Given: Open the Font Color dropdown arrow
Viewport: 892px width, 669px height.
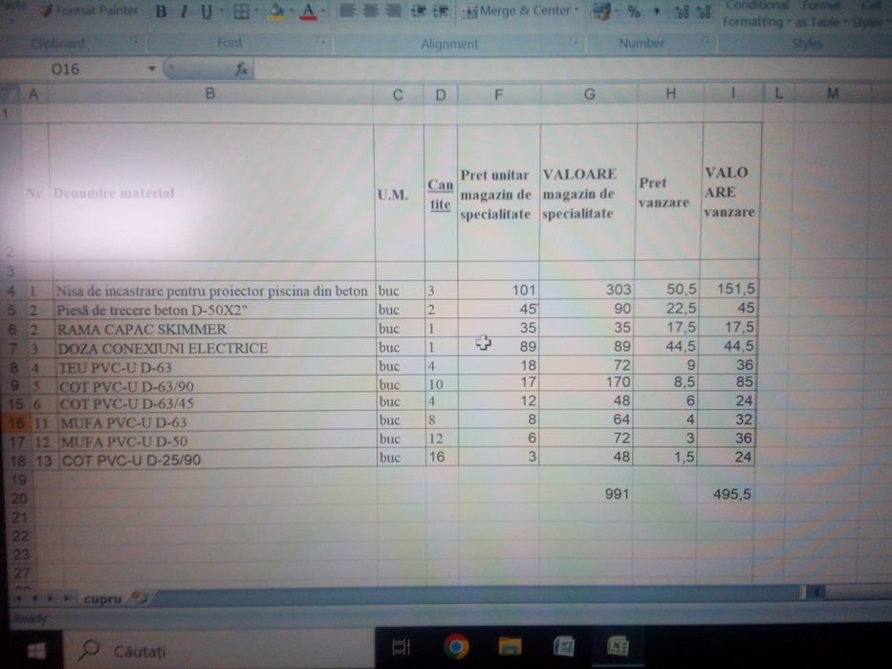Looking at the screenshot, I should 323,11.
